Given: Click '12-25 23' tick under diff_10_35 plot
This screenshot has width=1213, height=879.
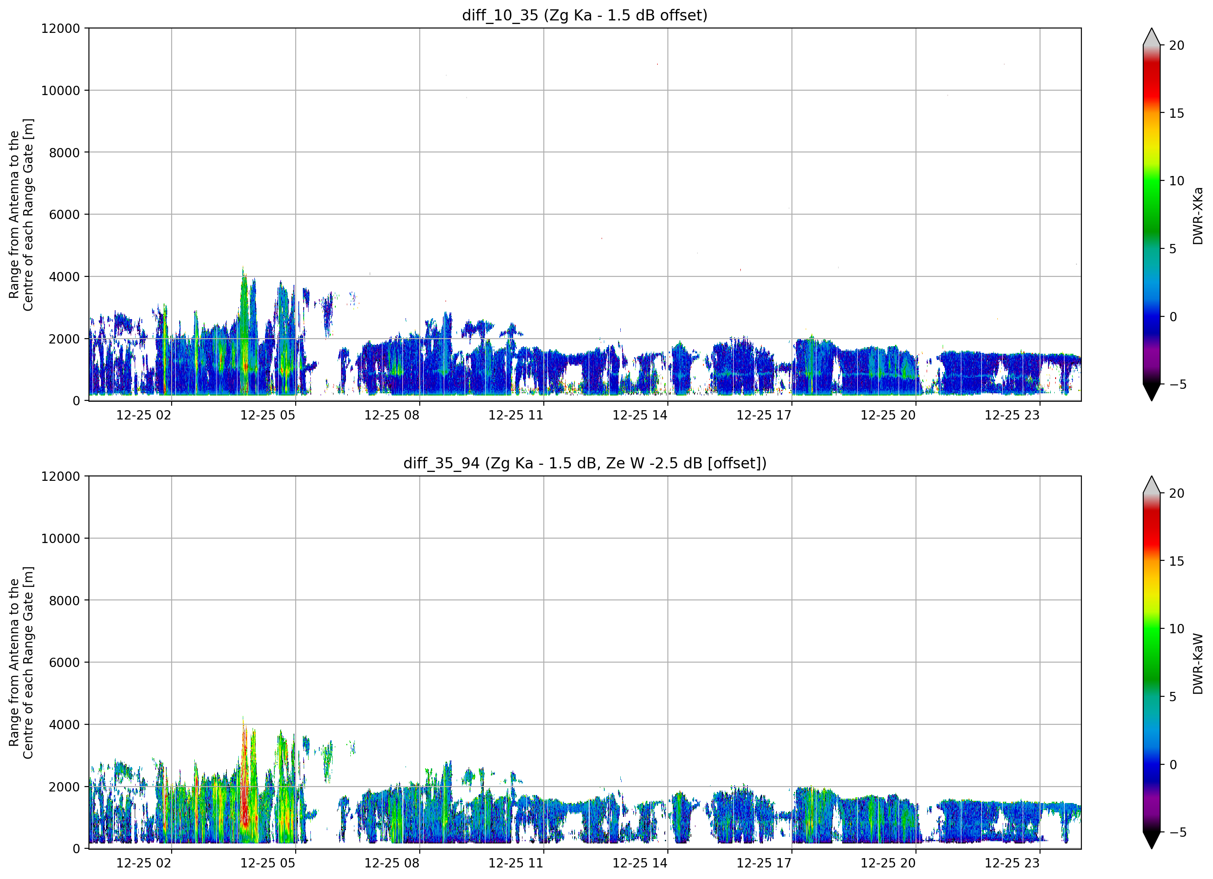Looking at the screenshot, I should (x=1012, y=415).
